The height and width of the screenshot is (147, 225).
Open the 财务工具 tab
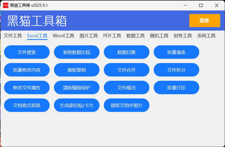[x=183, y=36]
